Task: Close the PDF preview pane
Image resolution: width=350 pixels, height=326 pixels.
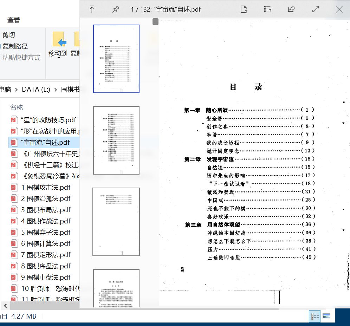Action: [339, 9]
